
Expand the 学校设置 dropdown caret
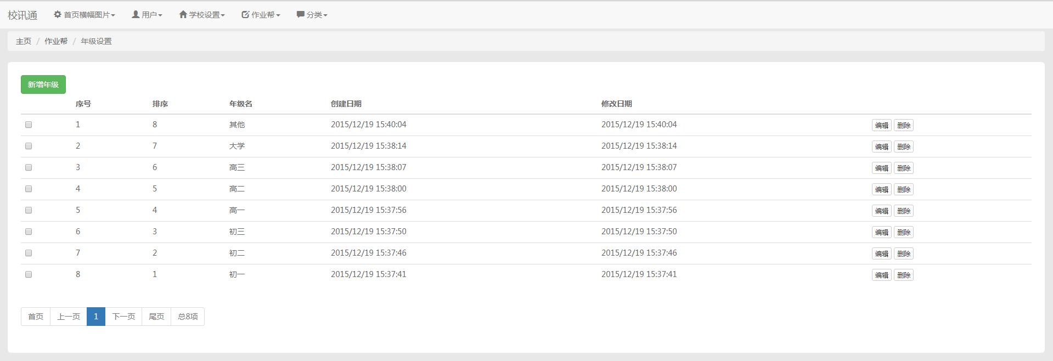(223, 15)
